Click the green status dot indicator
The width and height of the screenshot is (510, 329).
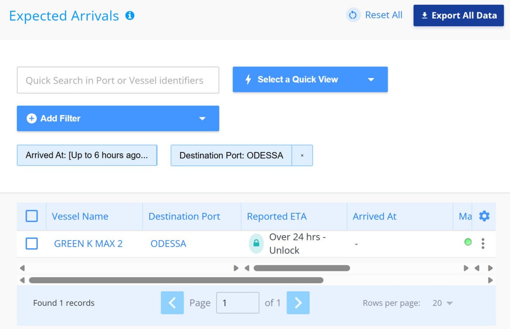point(468,242)
